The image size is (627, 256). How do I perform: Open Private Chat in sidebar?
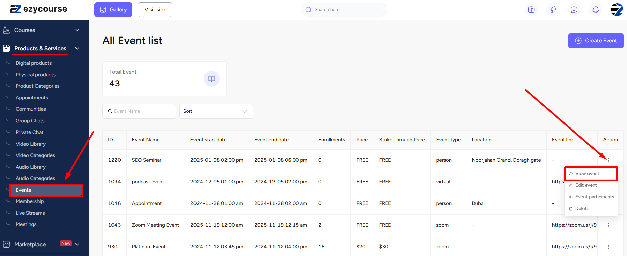pos(29,132)
